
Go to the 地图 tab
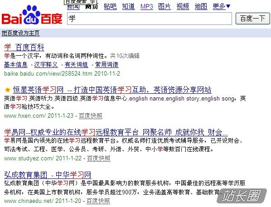[201, 6]
